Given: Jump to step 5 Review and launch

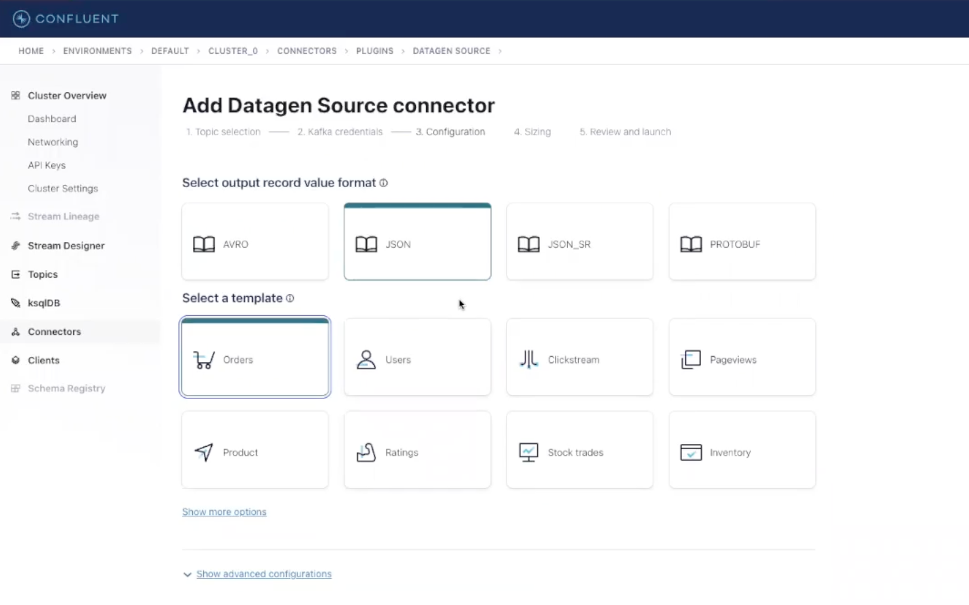Looking at the screenshot, I should 625,132.
